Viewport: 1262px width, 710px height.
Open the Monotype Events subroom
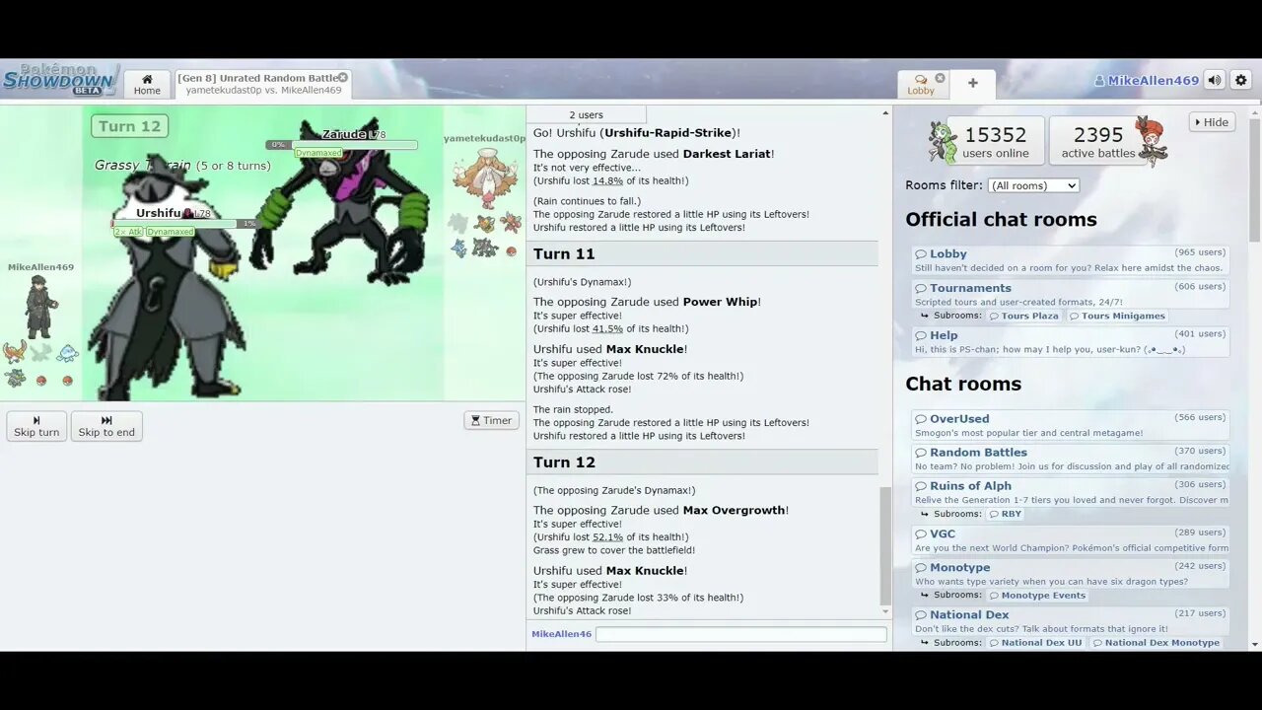click(1037, 595)
